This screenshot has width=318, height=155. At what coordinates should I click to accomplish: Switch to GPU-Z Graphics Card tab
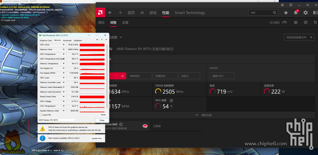tap(45, 40)
